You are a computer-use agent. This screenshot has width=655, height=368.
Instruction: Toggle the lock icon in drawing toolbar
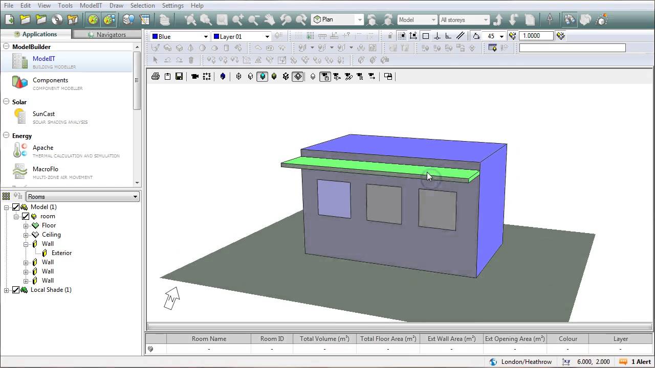390,36
